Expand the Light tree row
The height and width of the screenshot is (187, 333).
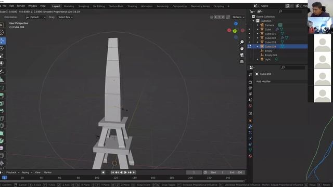(x=258, y=59)
